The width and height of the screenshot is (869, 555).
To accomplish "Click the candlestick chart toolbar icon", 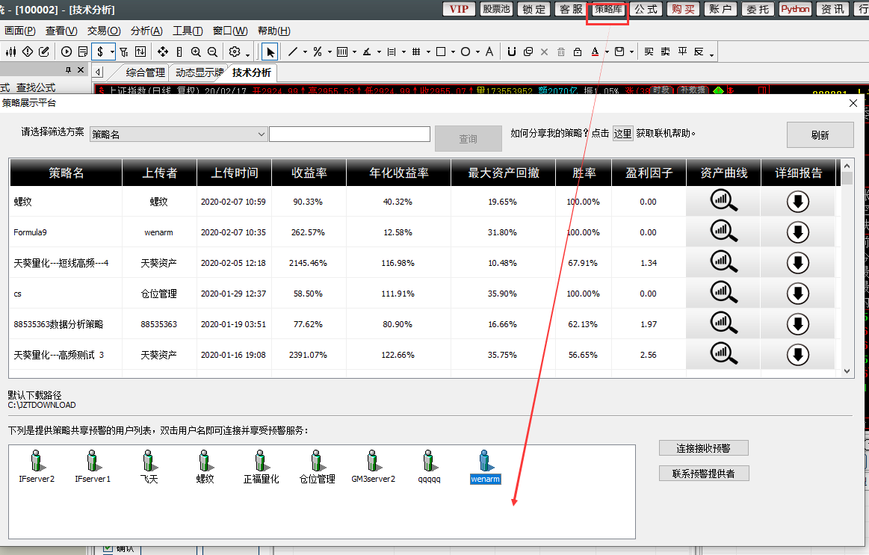I will [11, 52].
